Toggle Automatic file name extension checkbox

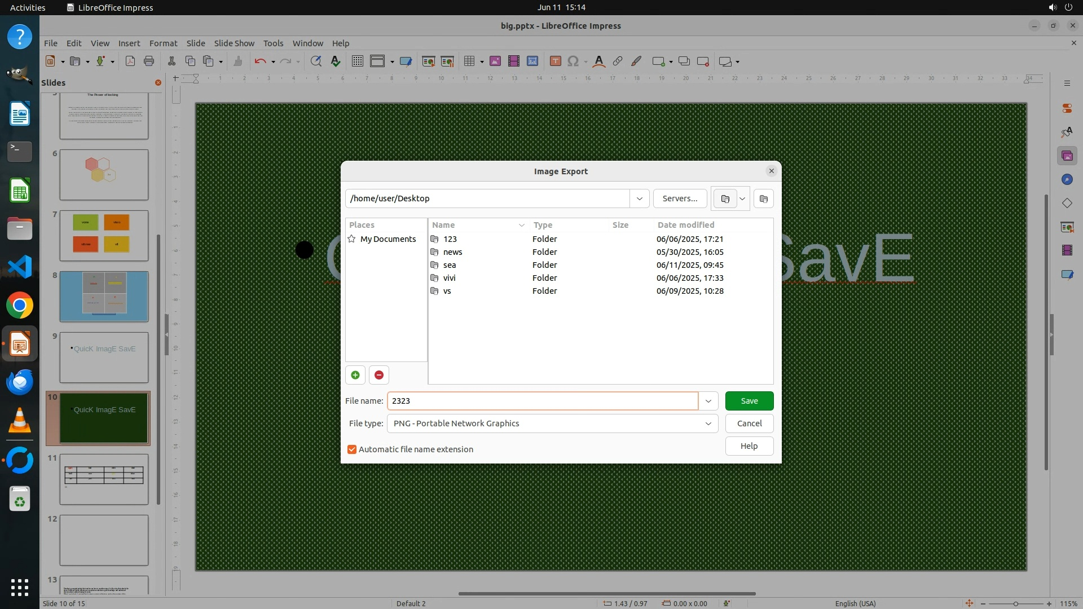pos(352,449)
